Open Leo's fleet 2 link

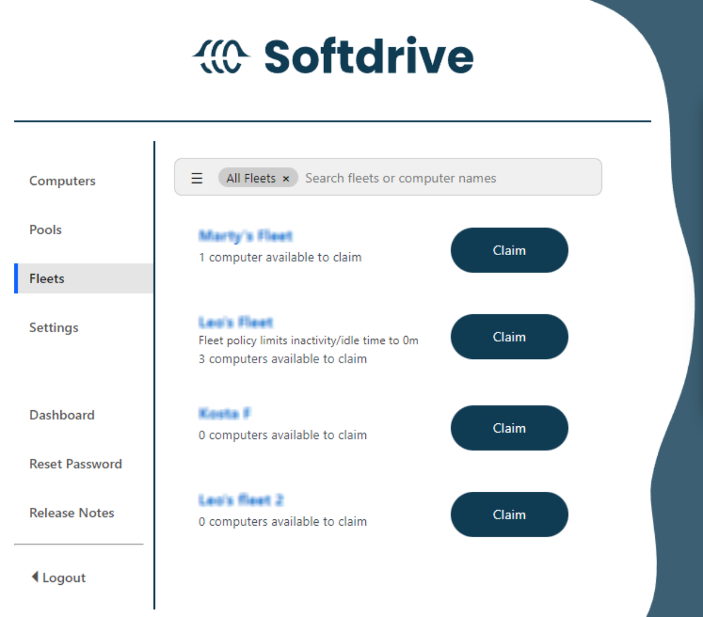click(x=241, y=500)
